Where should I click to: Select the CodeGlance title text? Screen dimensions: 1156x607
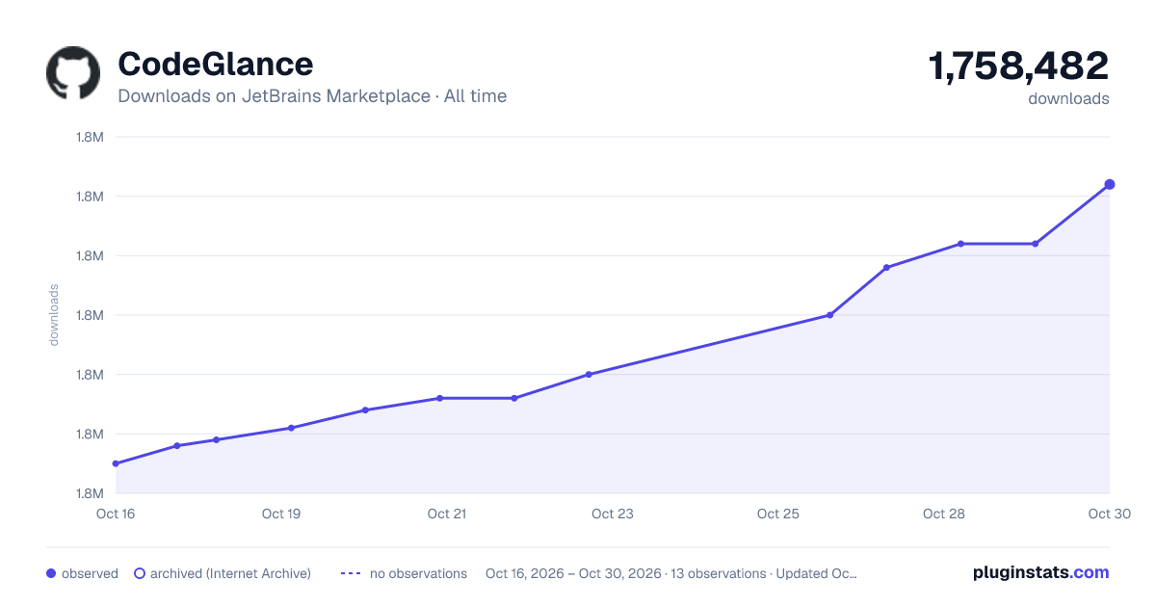tap(216, 64)
